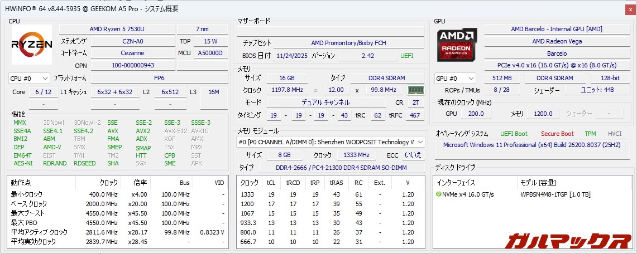The height and width of the screenshot is (254, 637).
Task: Click the ROPs / TMUs 8 / 28 value
Action: tap(502, 90)
